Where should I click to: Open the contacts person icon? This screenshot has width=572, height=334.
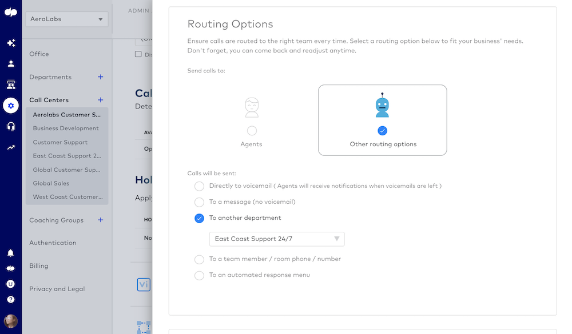11,64
